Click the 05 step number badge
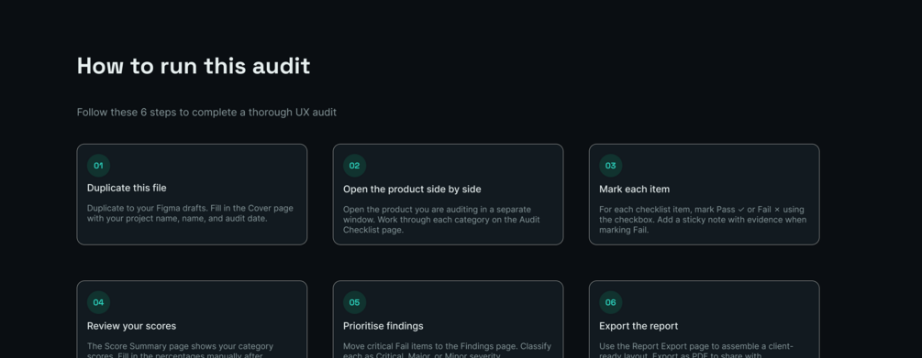The height and width of the screenshot is (358, 922). point(354,302)
